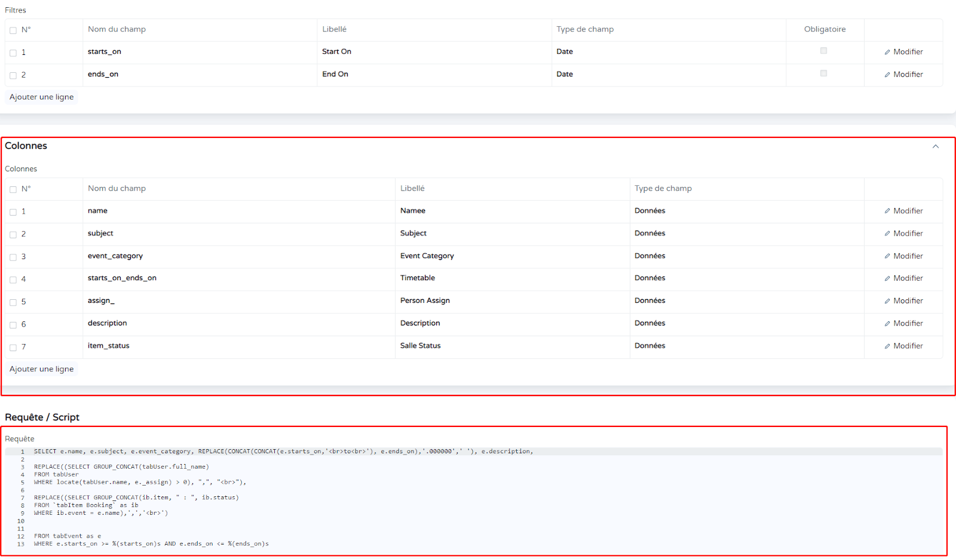Click the pencil icon for starts_on filter
Screen dimensions: 956x559
pyautogui.click(x=887, y=52)
